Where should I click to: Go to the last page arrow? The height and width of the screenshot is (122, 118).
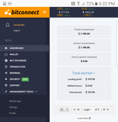coord(108,110)
